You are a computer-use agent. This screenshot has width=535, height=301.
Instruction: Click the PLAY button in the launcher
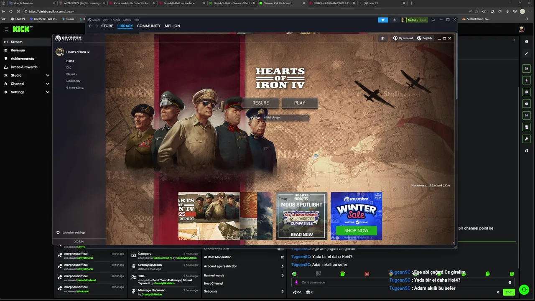[300, 103]
